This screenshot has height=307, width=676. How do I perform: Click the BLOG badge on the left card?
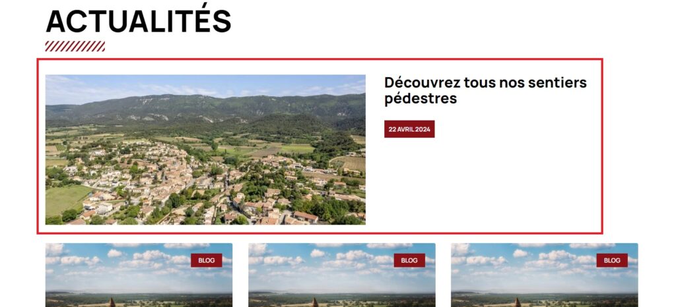tap(207, 260)
